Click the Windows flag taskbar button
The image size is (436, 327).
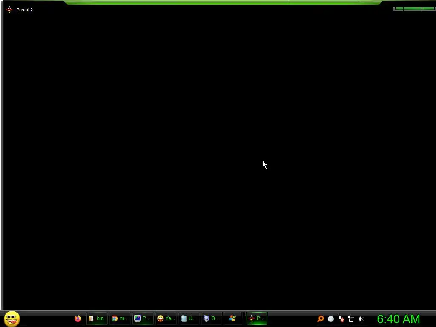point(232,318)
